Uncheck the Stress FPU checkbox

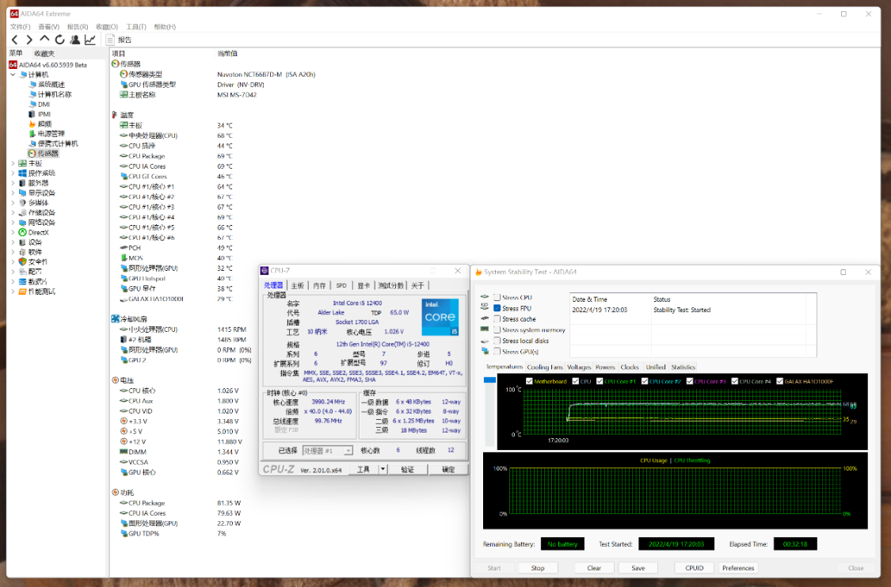(x=497, y=308)
